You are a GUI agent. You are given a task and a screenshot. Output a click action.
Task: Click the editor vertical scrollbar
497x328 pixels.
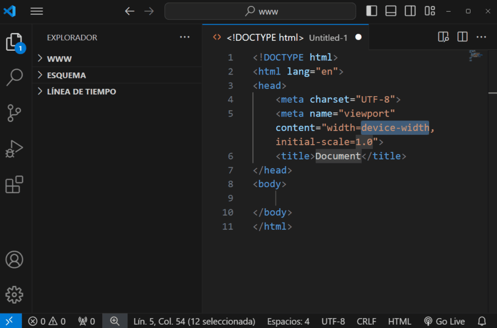(x=493, y=181)
